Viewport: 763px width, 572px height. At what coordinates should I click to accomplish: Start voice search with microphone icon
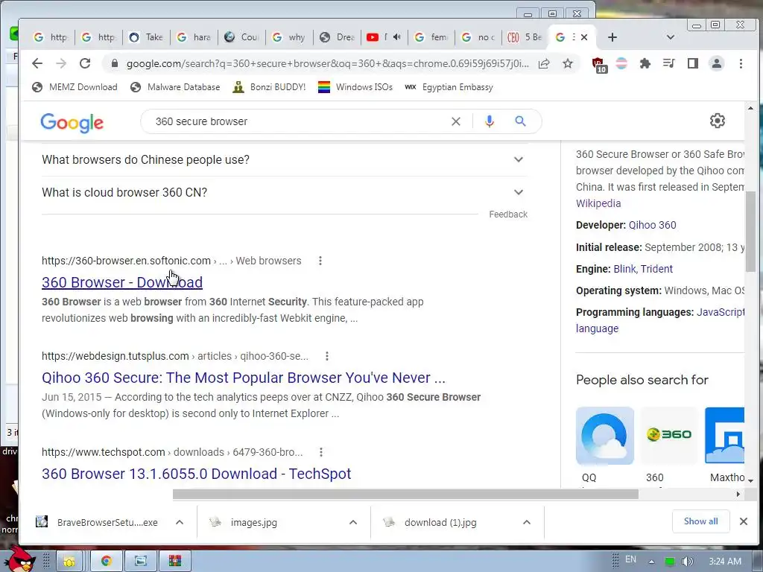coord(490,121)
